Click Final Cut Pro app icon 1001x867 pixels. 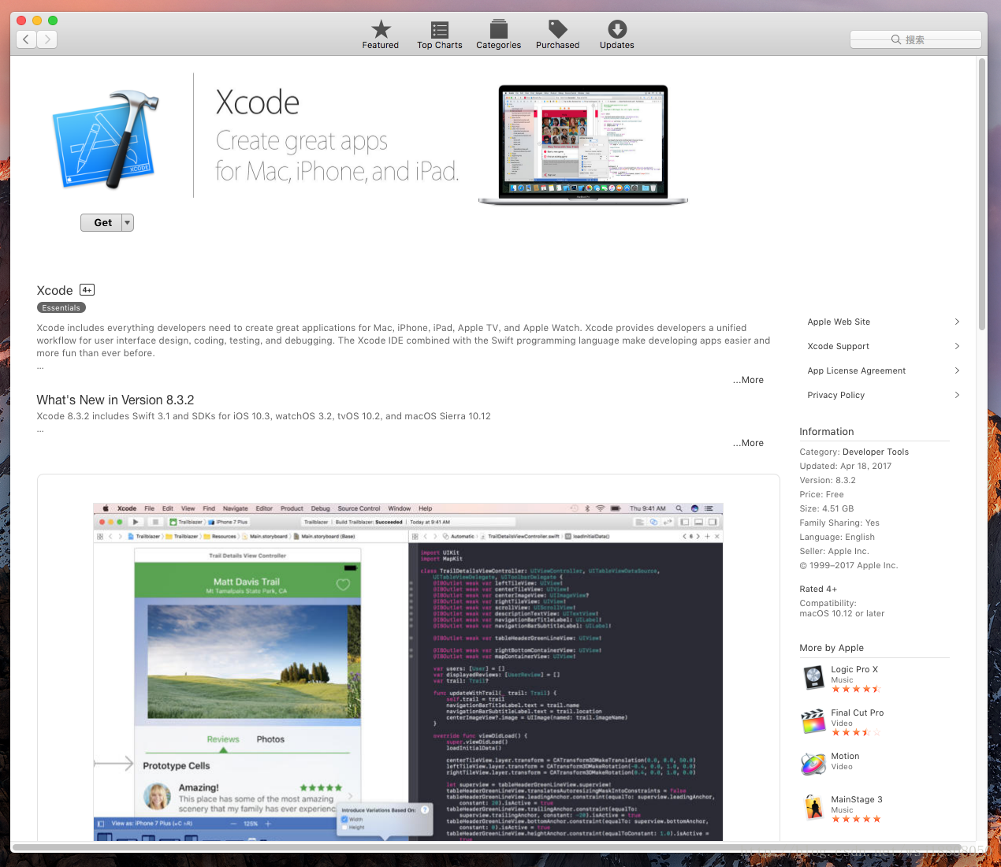click(x=813, y=721)
